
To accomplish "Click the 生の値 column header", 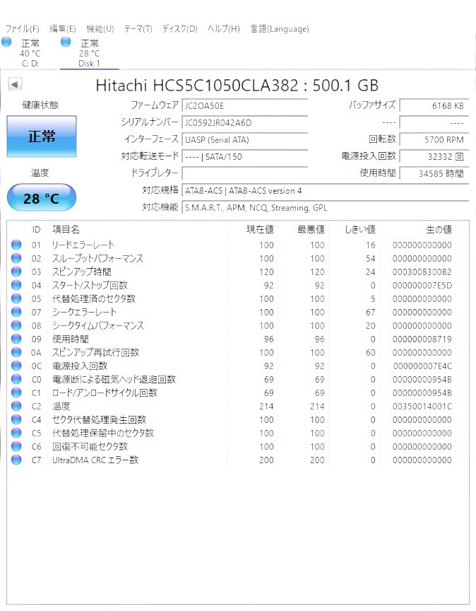I will pos(439,230).
